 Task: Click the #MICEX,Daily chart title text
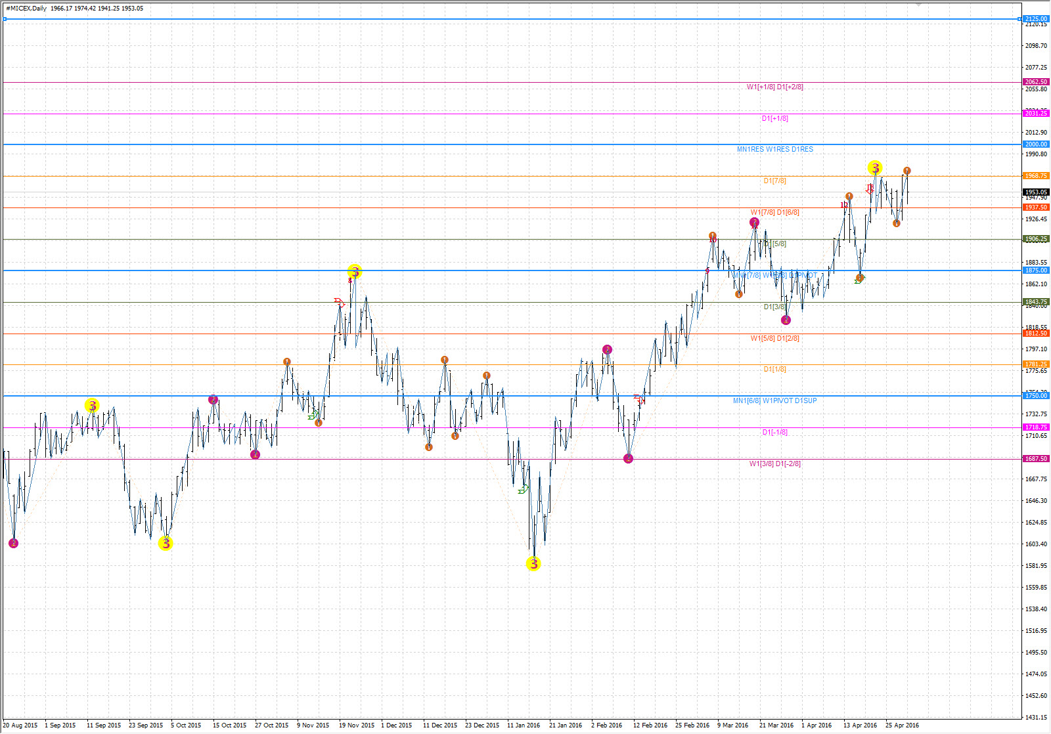(x=26, y=9)
